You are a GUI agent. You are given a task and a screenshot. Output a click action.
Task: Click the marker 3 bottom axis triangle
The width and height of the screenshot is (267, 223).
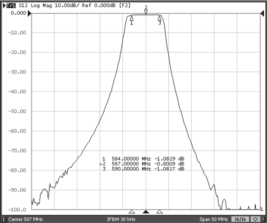(160, 211)
